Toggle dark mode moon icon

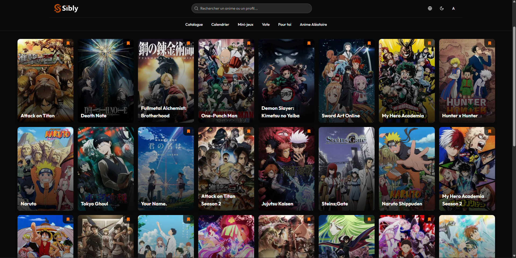[x=442, y=8]
